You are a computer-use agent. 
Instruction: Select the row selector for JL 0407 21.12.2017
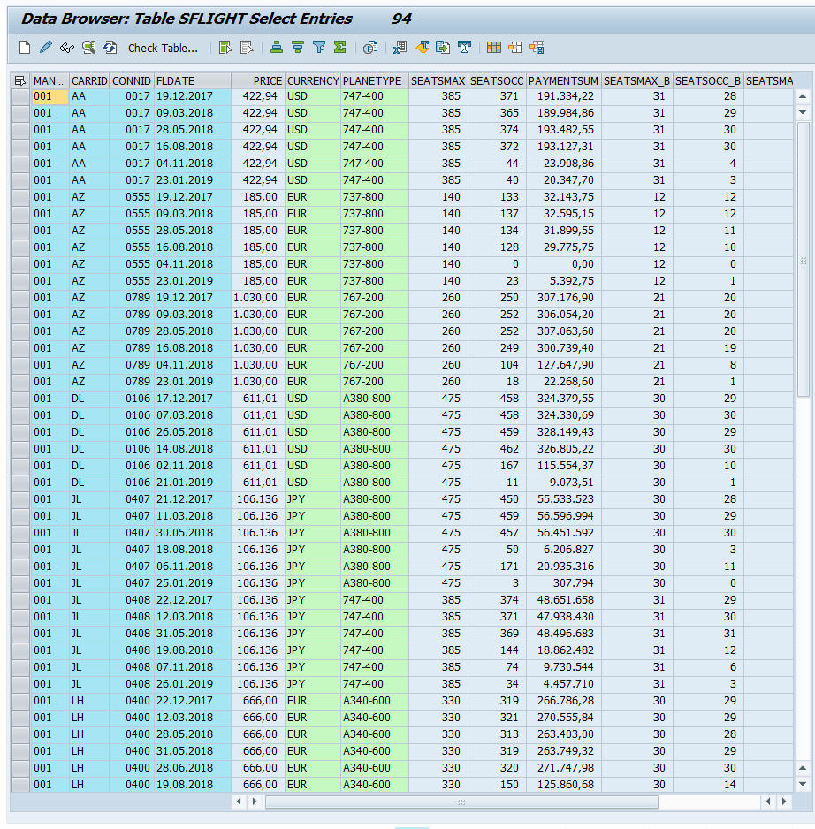[20, 499]
